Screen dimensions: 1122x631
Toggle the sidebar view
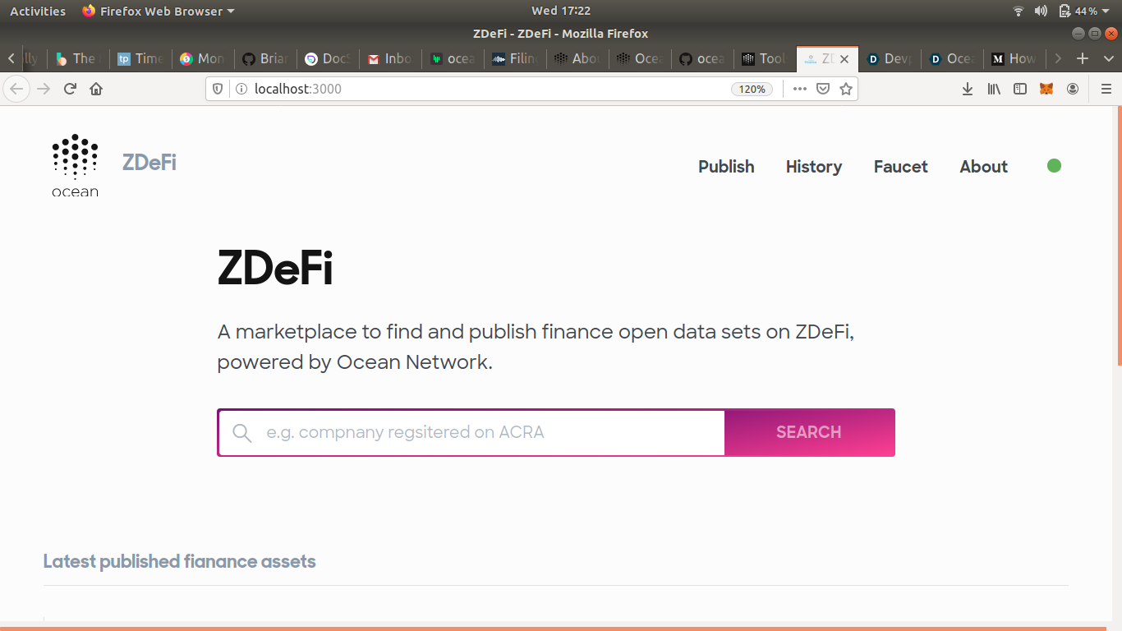[x=1020, y=89]
